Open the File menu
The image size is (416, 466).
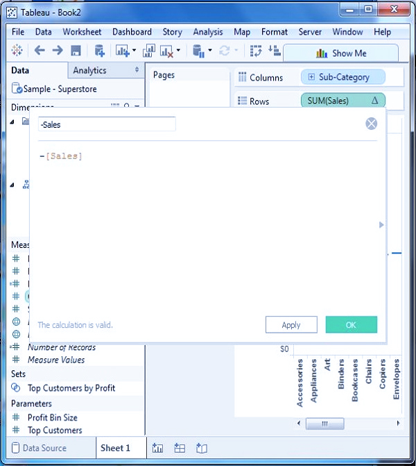click(x=18, y=32)
